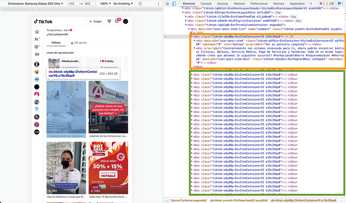Collapse the DivThreeColumnContainer node
This screenshot has height=203, width=346.
186,25
